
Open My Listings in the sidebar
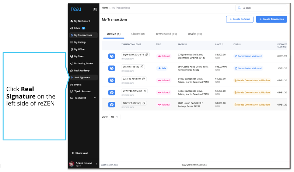[x=80, y=42]
